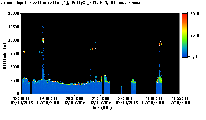The height and width of the screenshot is (120, 206).
Task: Click the 18:00:00 time tick label
Action: [22, 98]
